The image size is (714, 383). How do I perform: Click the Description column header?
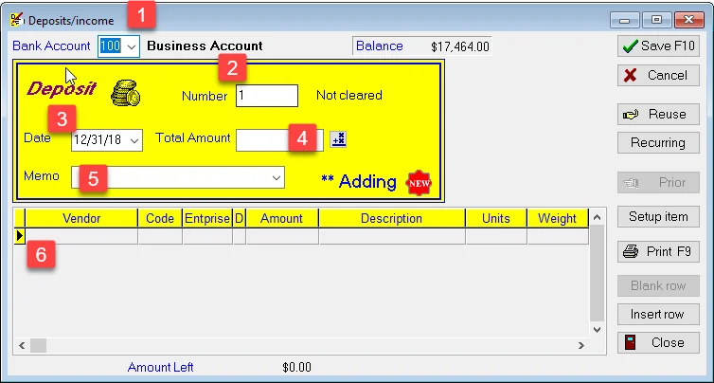pos(392,218)
